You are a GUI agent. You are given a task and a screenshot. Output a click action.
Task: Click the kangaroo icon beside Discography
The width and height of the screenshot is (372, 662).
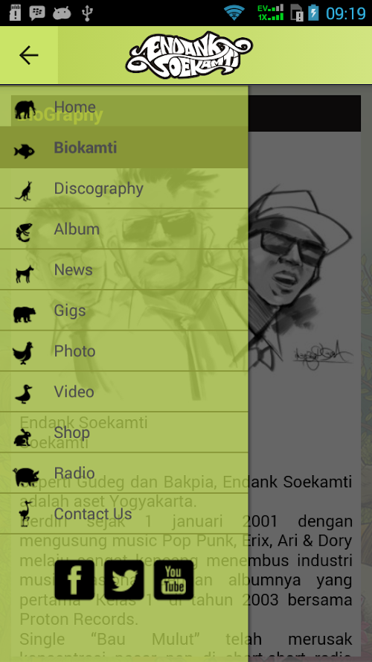point(24,191)
